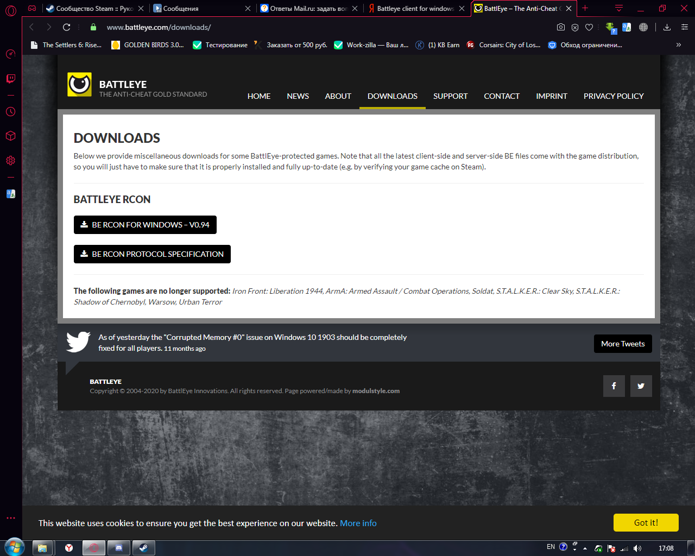The height and width of the screenshot is (556, 695).
Task: Go forward to next page
Action: (49, 27)
